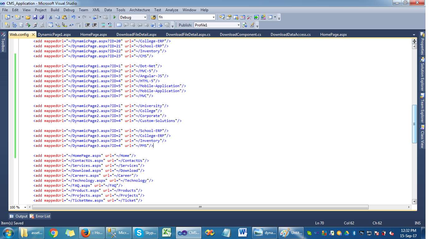Open Microsoft Word from the taskbar
The height and width of the screenshot is (239, 433).
pyautogui.click(x=243, y=232)
